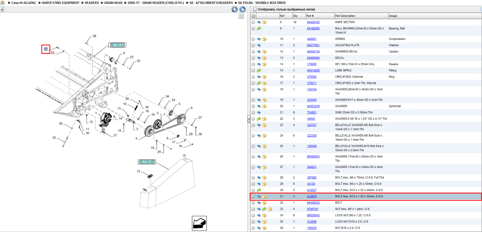Click blue arrow icon in SPRING row

click(x=259, y=39)
